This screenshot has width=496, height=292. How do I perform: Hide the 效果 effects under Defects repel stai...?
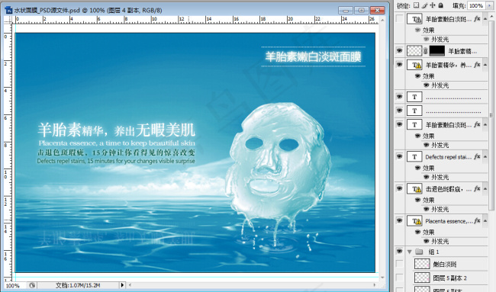[x=417, y=168]
